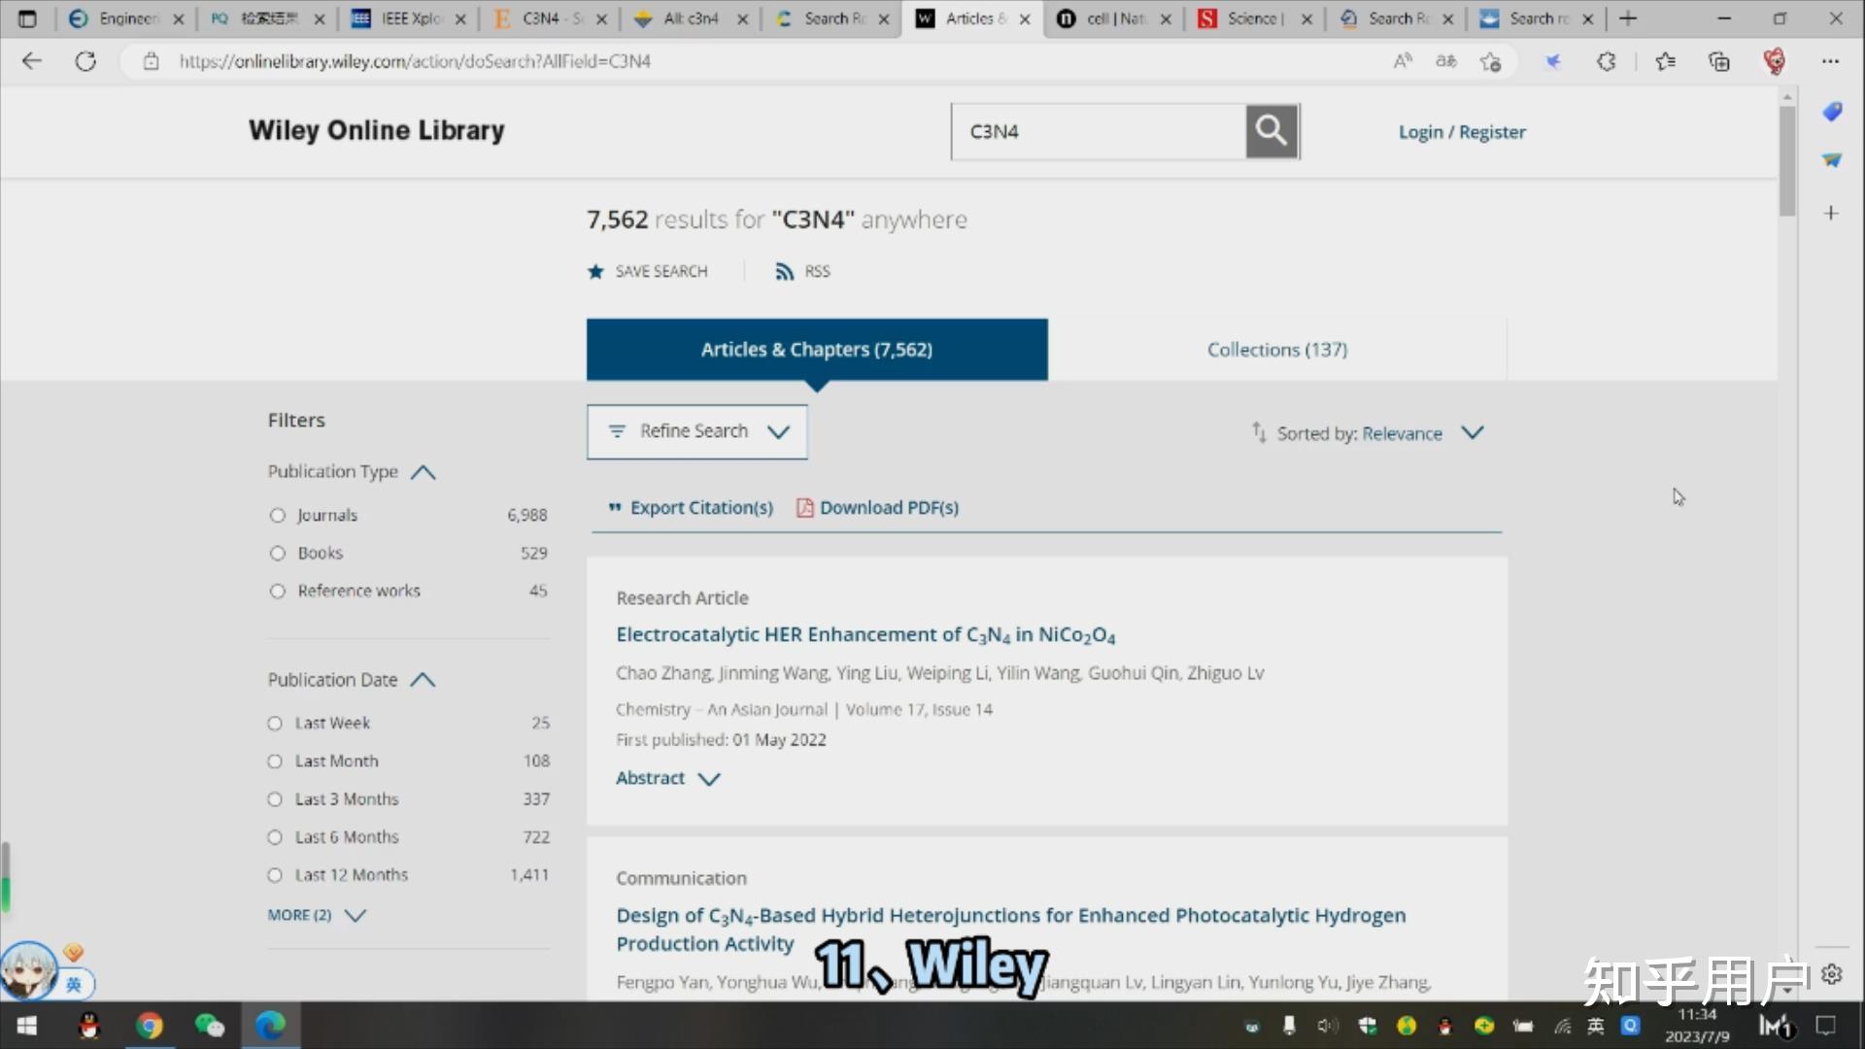1865x1049 pixels.
Task: Click the magnifier search button
Action: click(x=1272, y=131)
